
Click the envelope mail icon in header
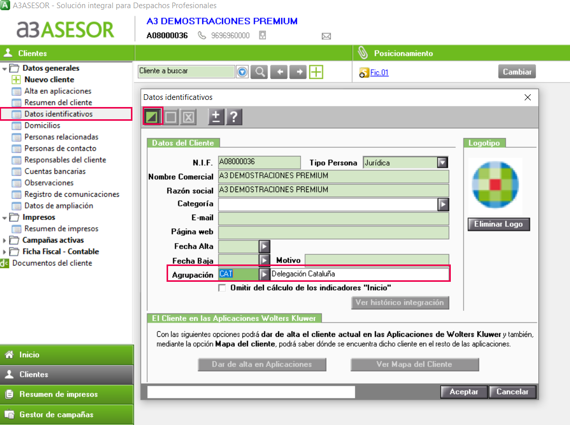point(327,36)
